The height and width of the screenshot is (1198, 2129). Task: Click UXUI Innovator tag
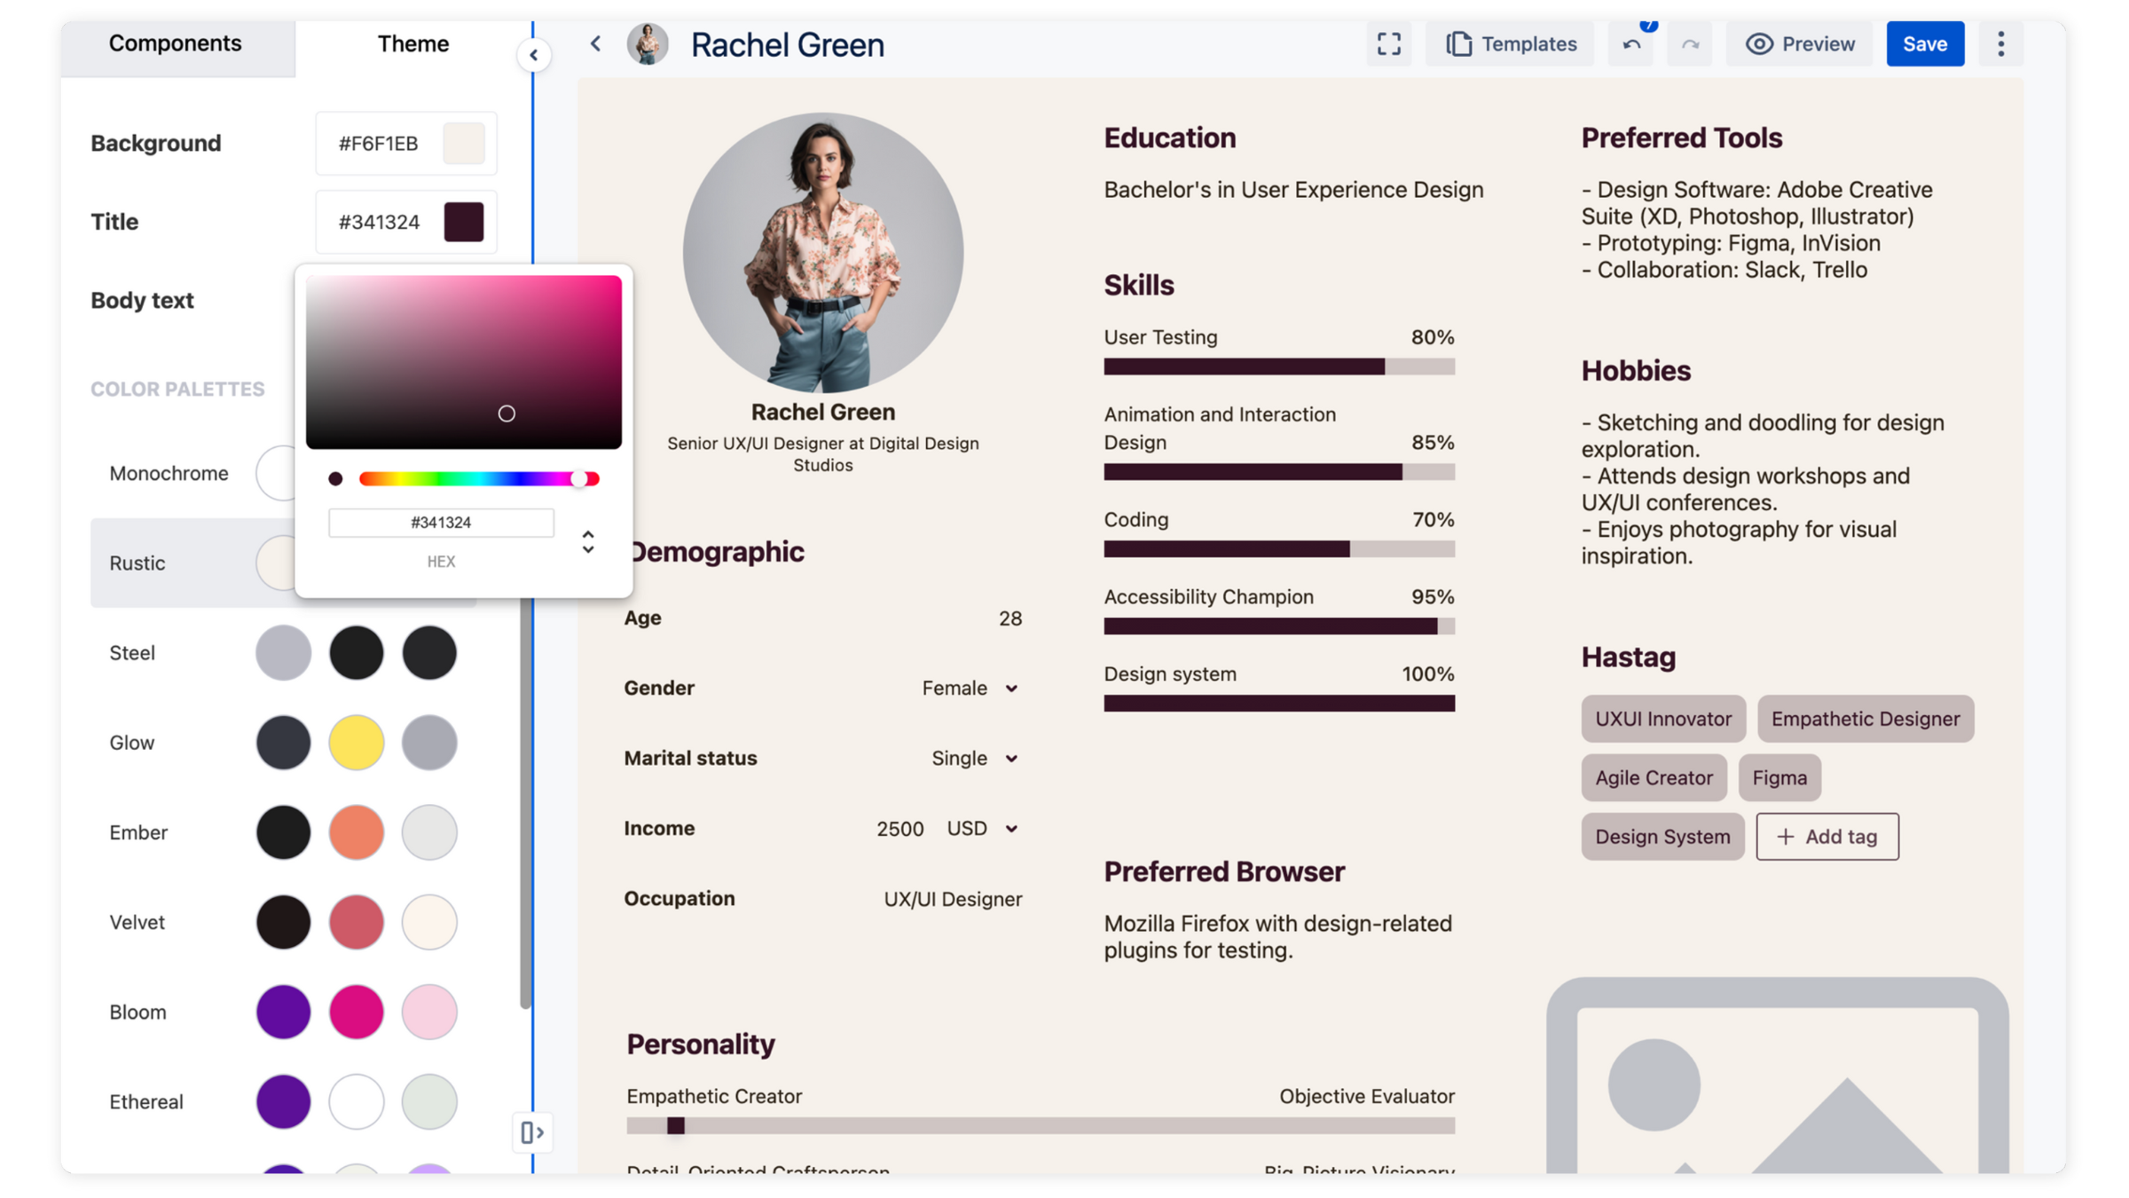[x=1662, y=718]
